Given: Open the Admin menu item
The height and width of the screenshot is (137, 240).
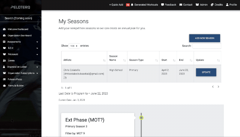Looking at the screenshot, I should tap(202, 5).
